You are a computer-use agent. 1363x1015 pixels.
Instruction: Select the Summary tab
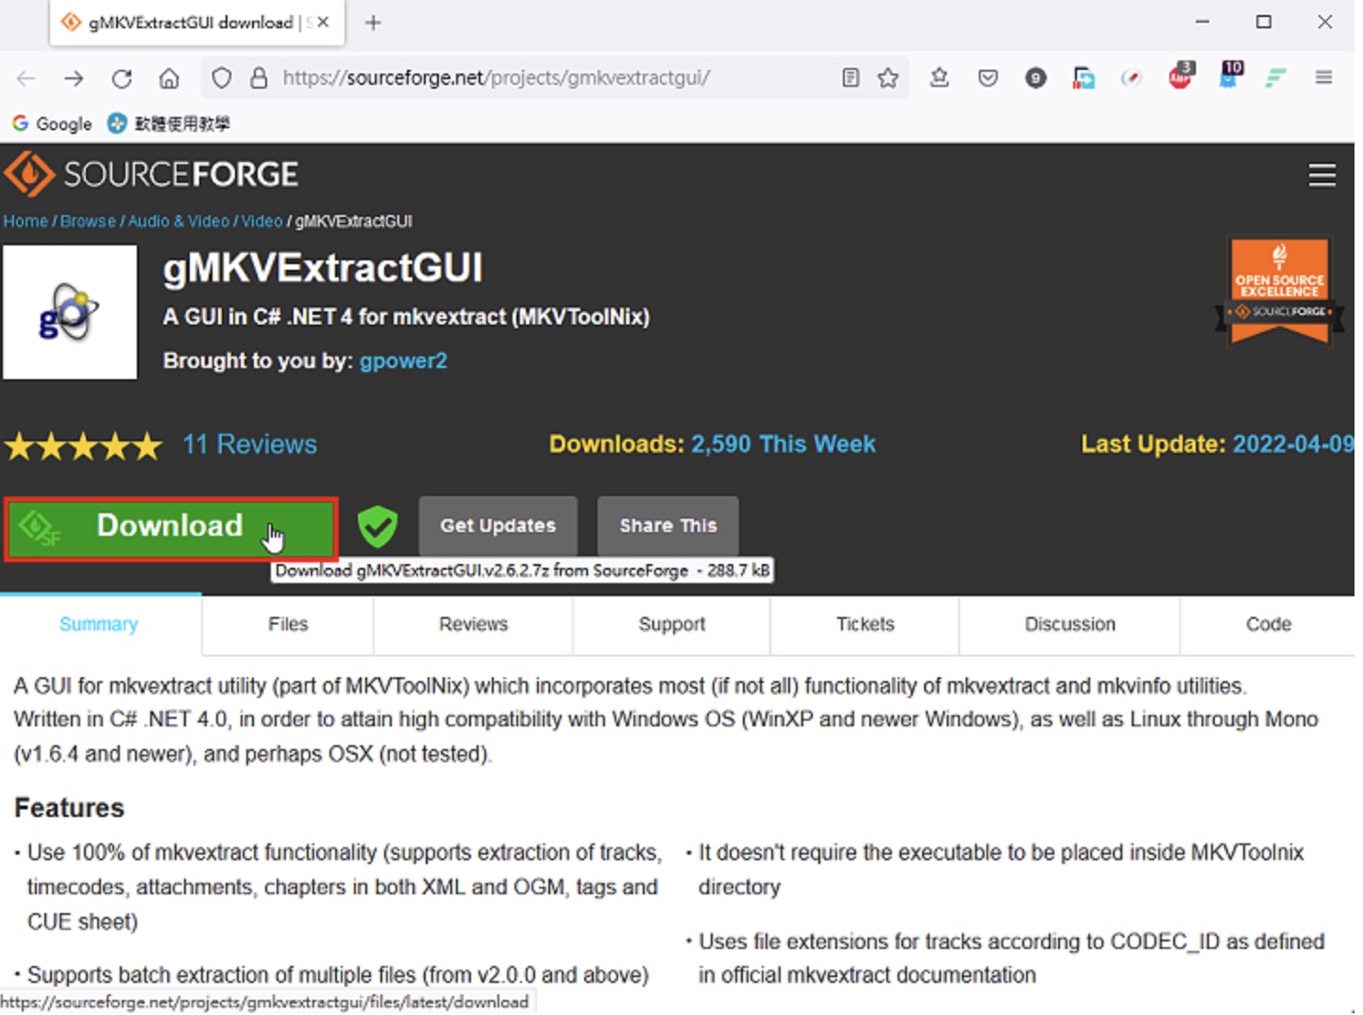point(99,624)
